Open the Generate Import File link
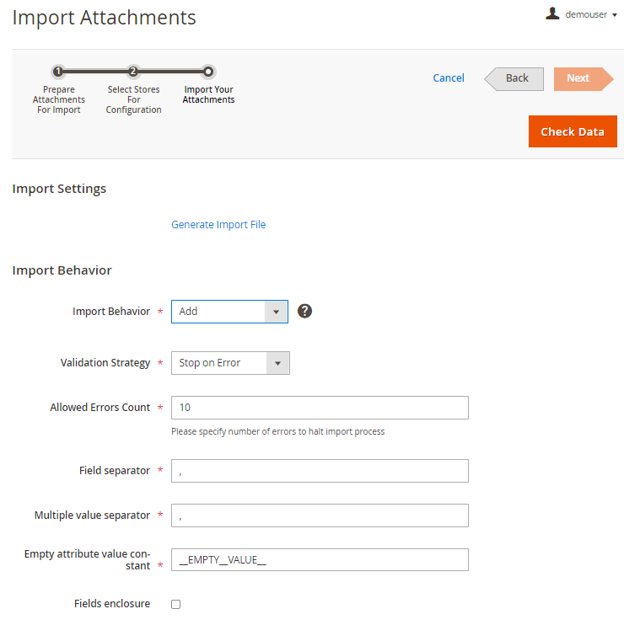Image resolution: width=624 pixels, height=625 pixels. click(218, 225)
